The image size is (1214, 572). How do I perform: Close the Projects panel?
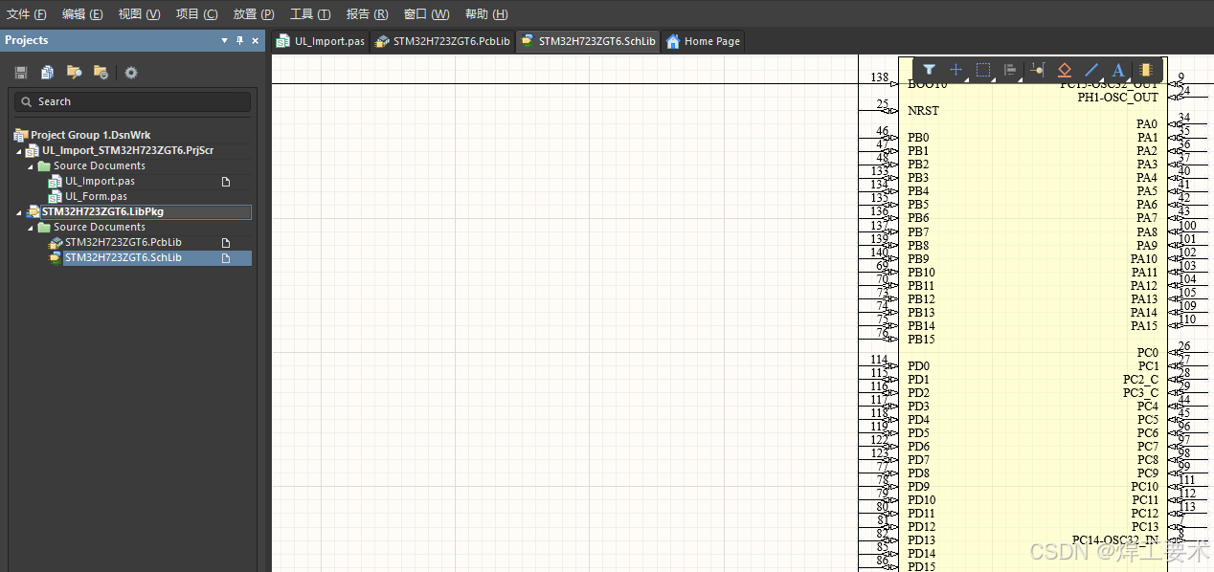(256, 40)
